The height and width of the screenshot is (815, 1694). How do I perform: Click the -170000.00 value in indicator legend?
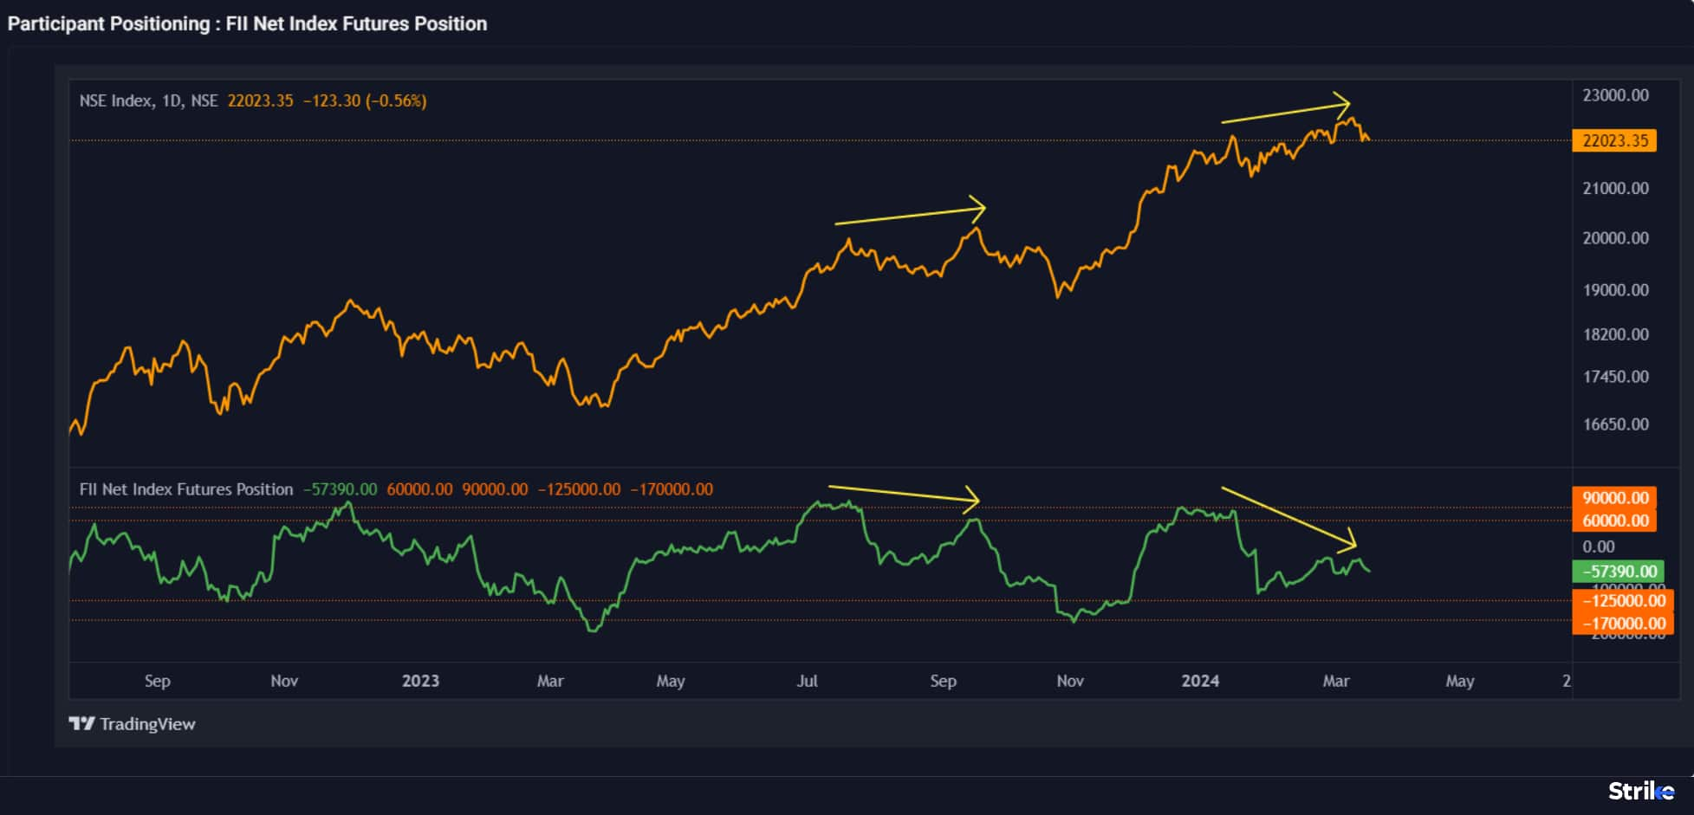click(672, 489)
